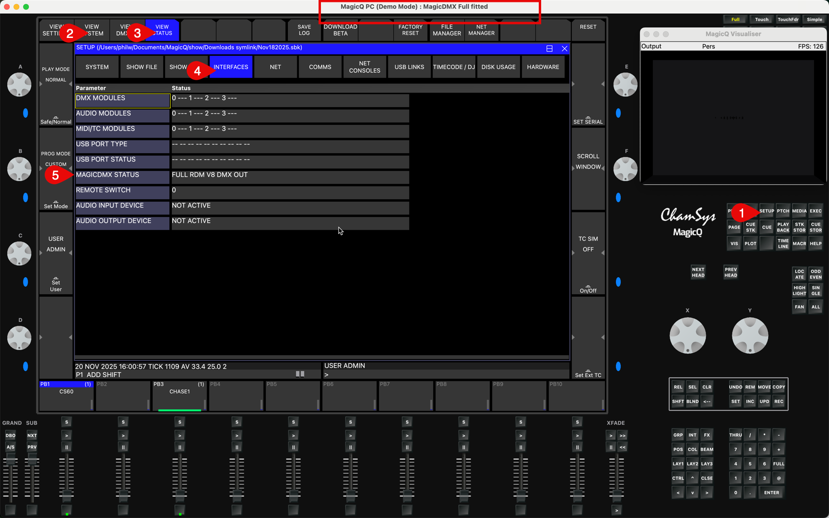
Task: Open the HARDWARE tab
Action: (x=543, y=67)
